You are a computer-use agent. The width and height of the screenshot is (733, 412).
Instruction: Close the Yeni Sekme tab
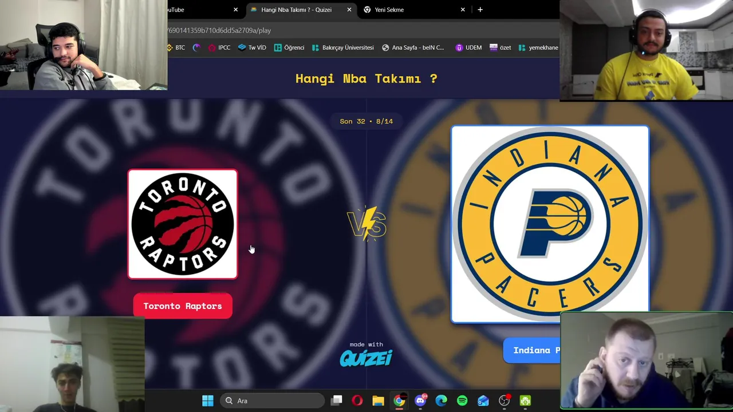pyautogui.click(x=463, y=10)
